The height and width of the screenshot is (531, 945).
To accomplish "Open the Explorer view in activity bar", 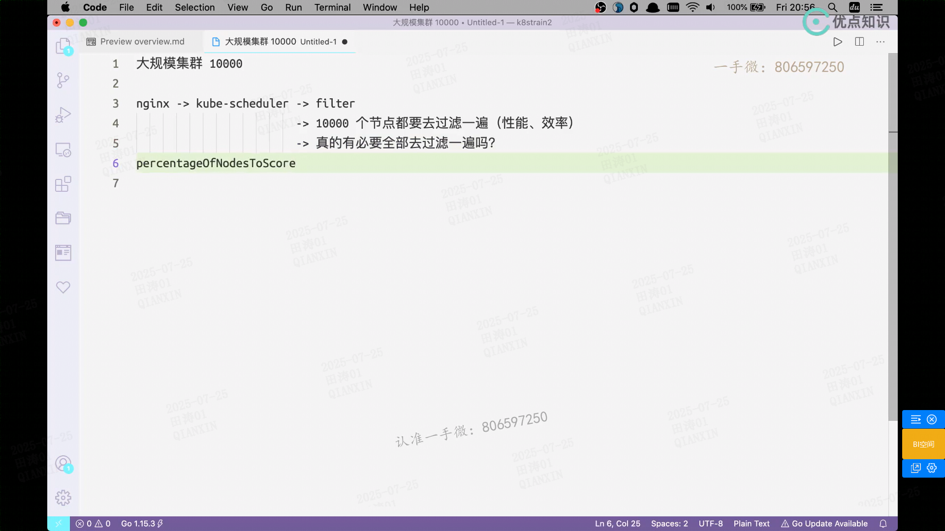I will coord(63,46).
